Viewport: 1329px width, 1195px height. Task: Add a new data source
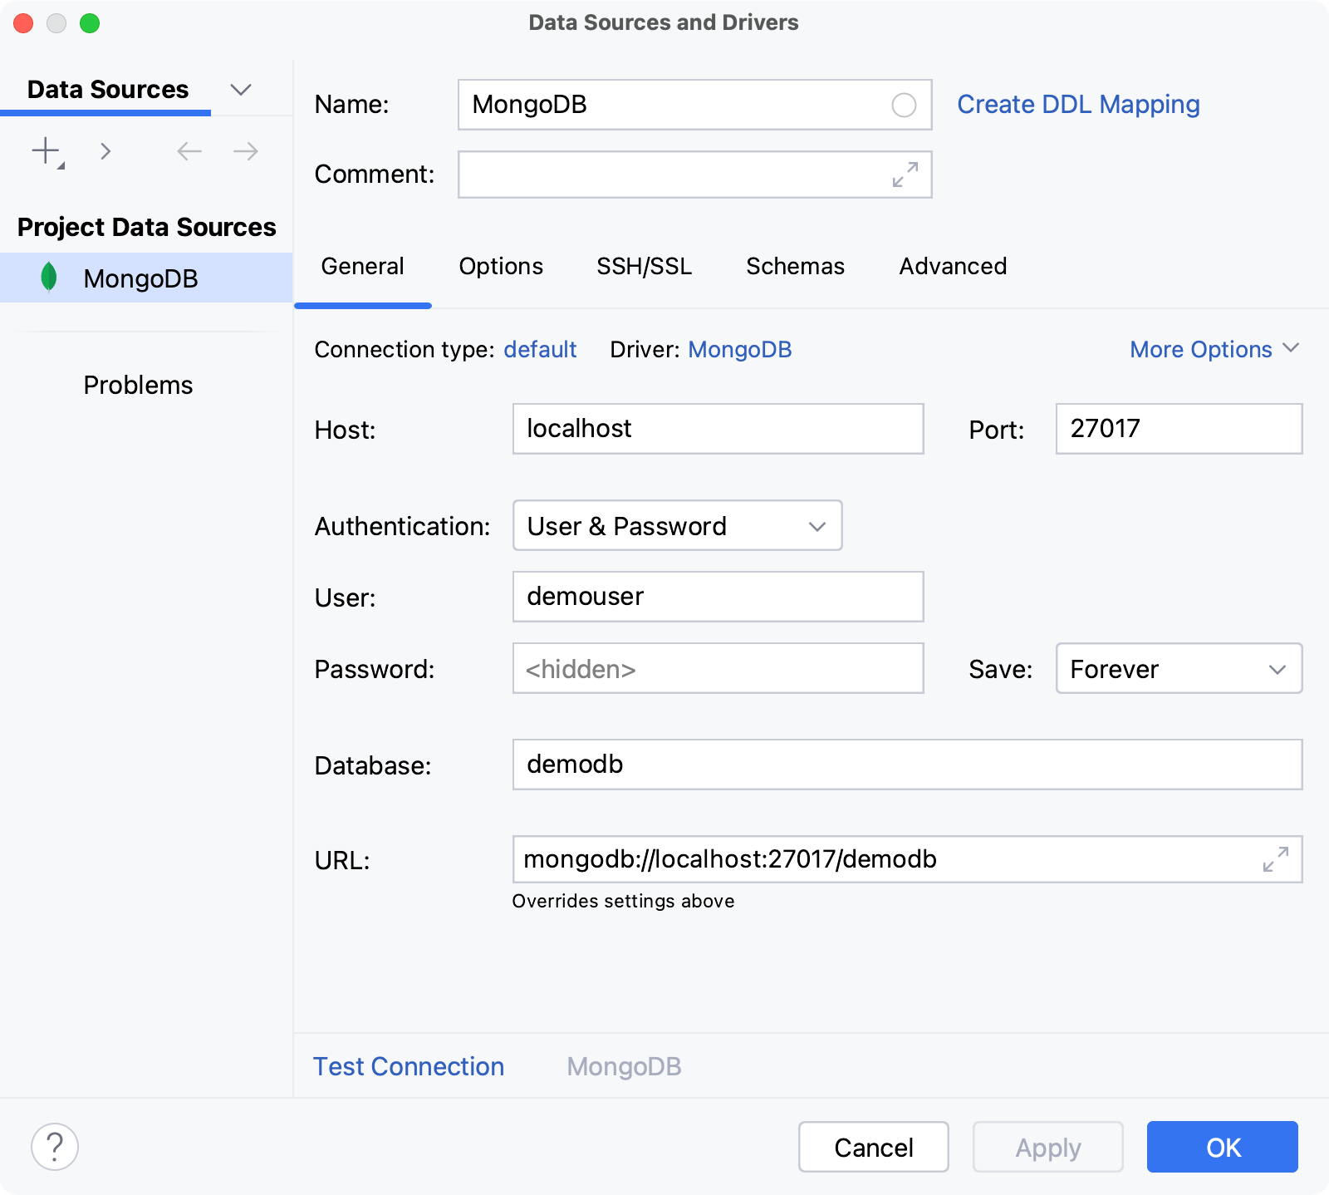pyautogui.click(x=45, y=151)
